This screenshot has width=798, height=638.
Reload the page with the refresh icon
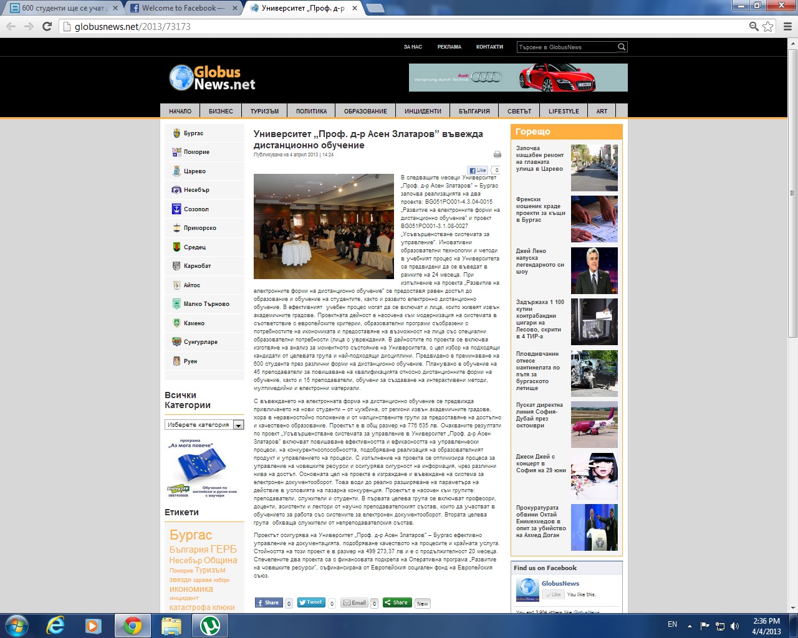coord(47,26)
